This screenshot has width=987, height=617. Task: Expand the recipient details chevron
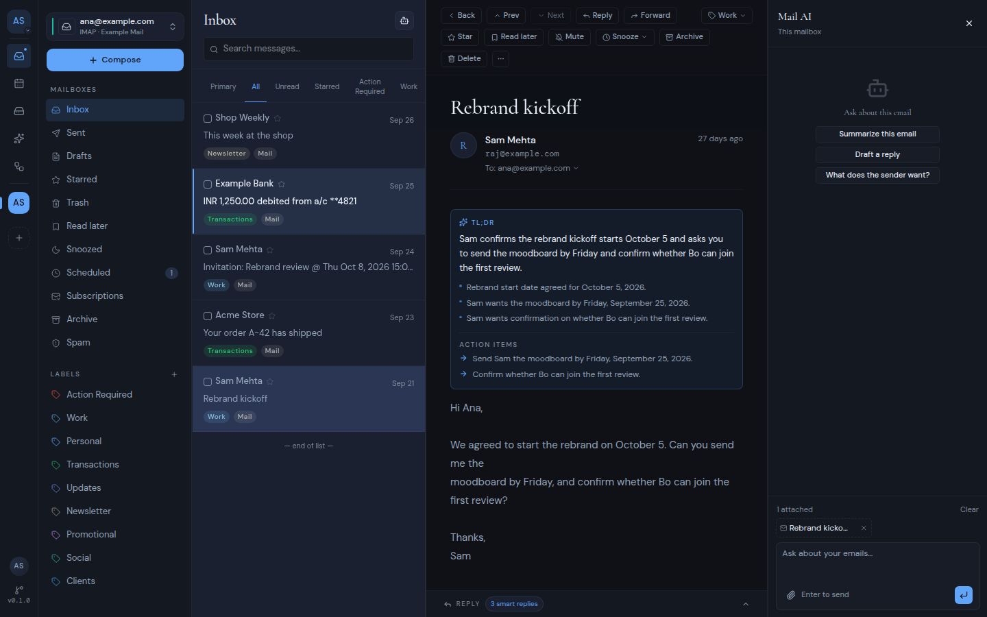click(x=576, y=169)
